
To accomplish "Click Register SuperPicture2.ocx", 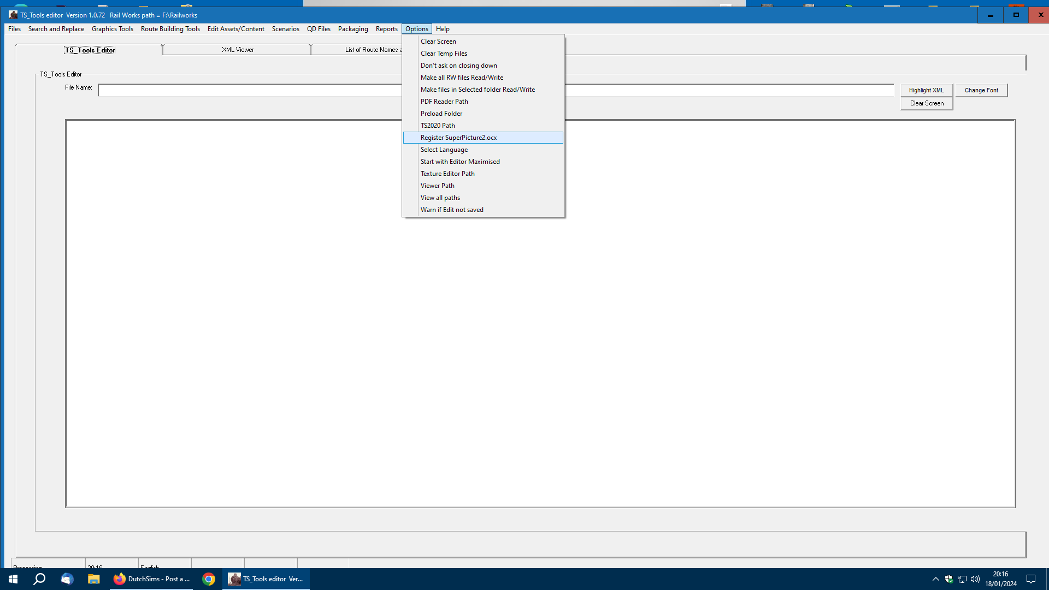I will [x=483, y=138].
